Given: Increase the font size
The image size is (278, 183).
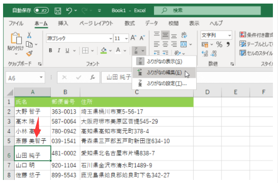Looking at the screenshot, I should (133, 38).
